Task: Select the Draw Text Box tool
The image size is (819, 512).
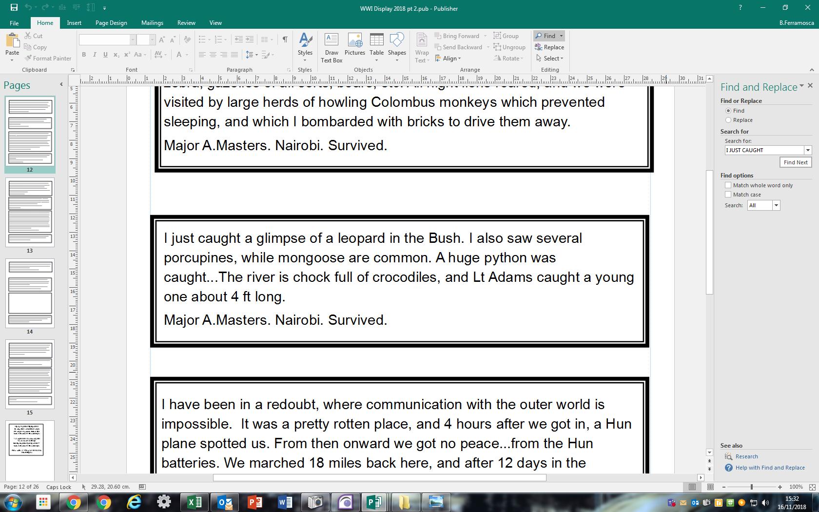Action: (x=331, y=48)
